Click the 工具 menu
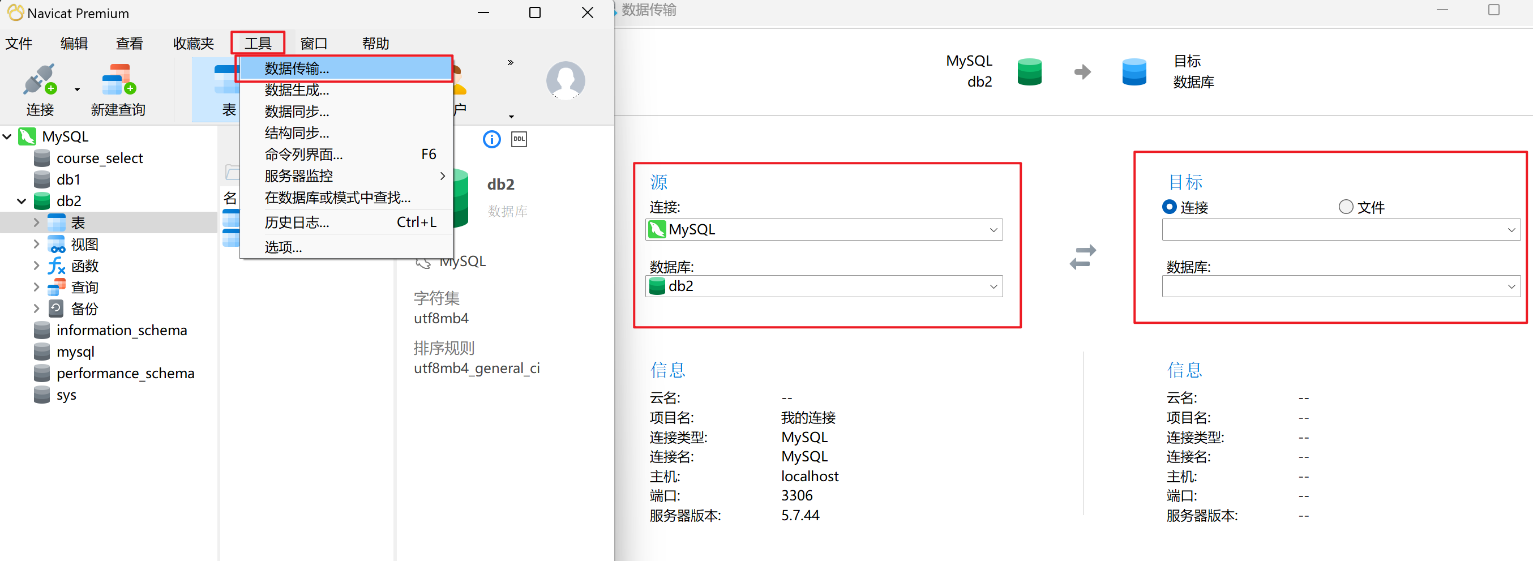 click(x=258, y=44)
